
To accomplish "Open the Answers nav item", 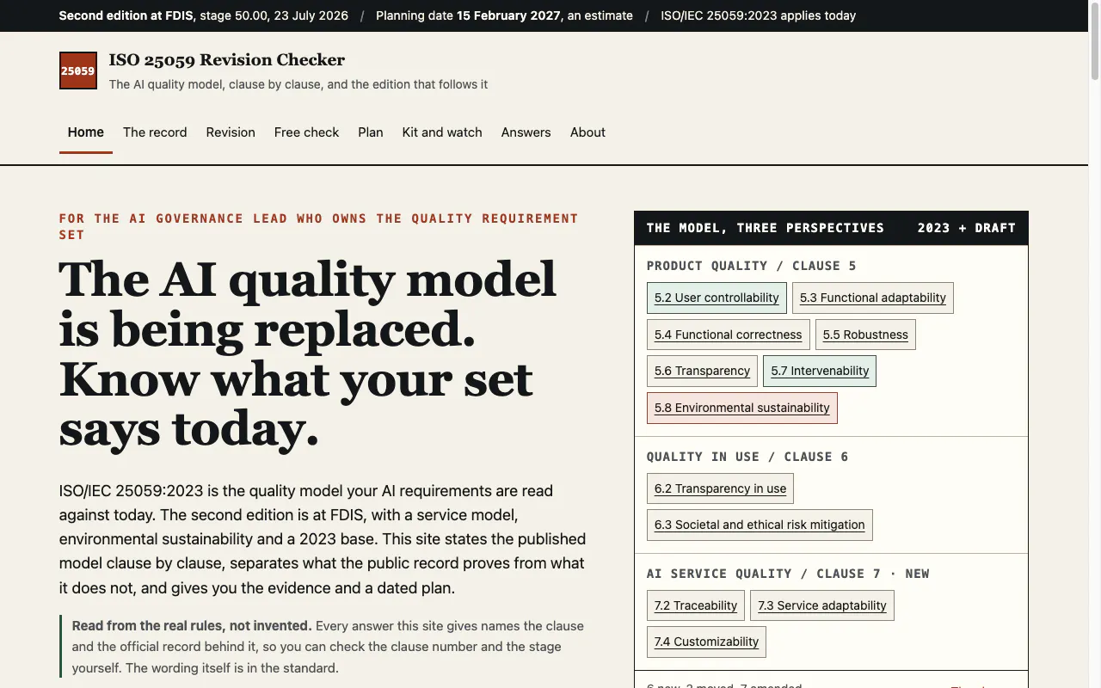I will point(526,132).
